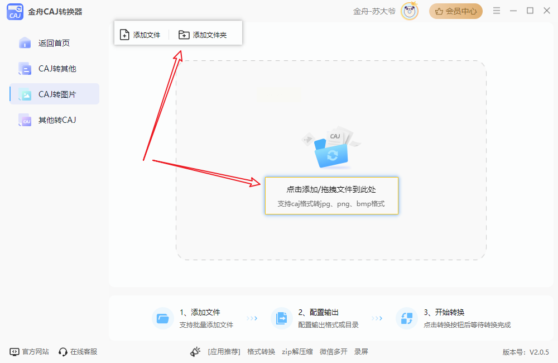
Task: Select the CAJ转图片 sidebar icon
Action: click(25, 94)
